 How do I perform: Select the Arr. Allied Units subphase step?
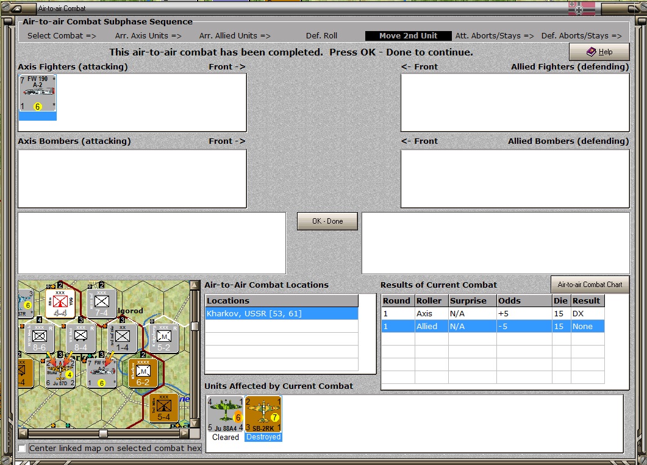(x=235, y=36)
